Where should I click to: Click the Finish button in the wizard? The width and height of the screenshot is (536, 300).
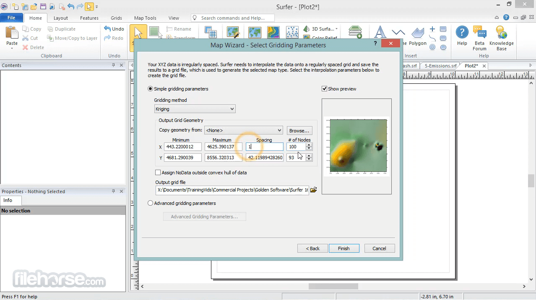pyautogui.click(x=344, y=248)
